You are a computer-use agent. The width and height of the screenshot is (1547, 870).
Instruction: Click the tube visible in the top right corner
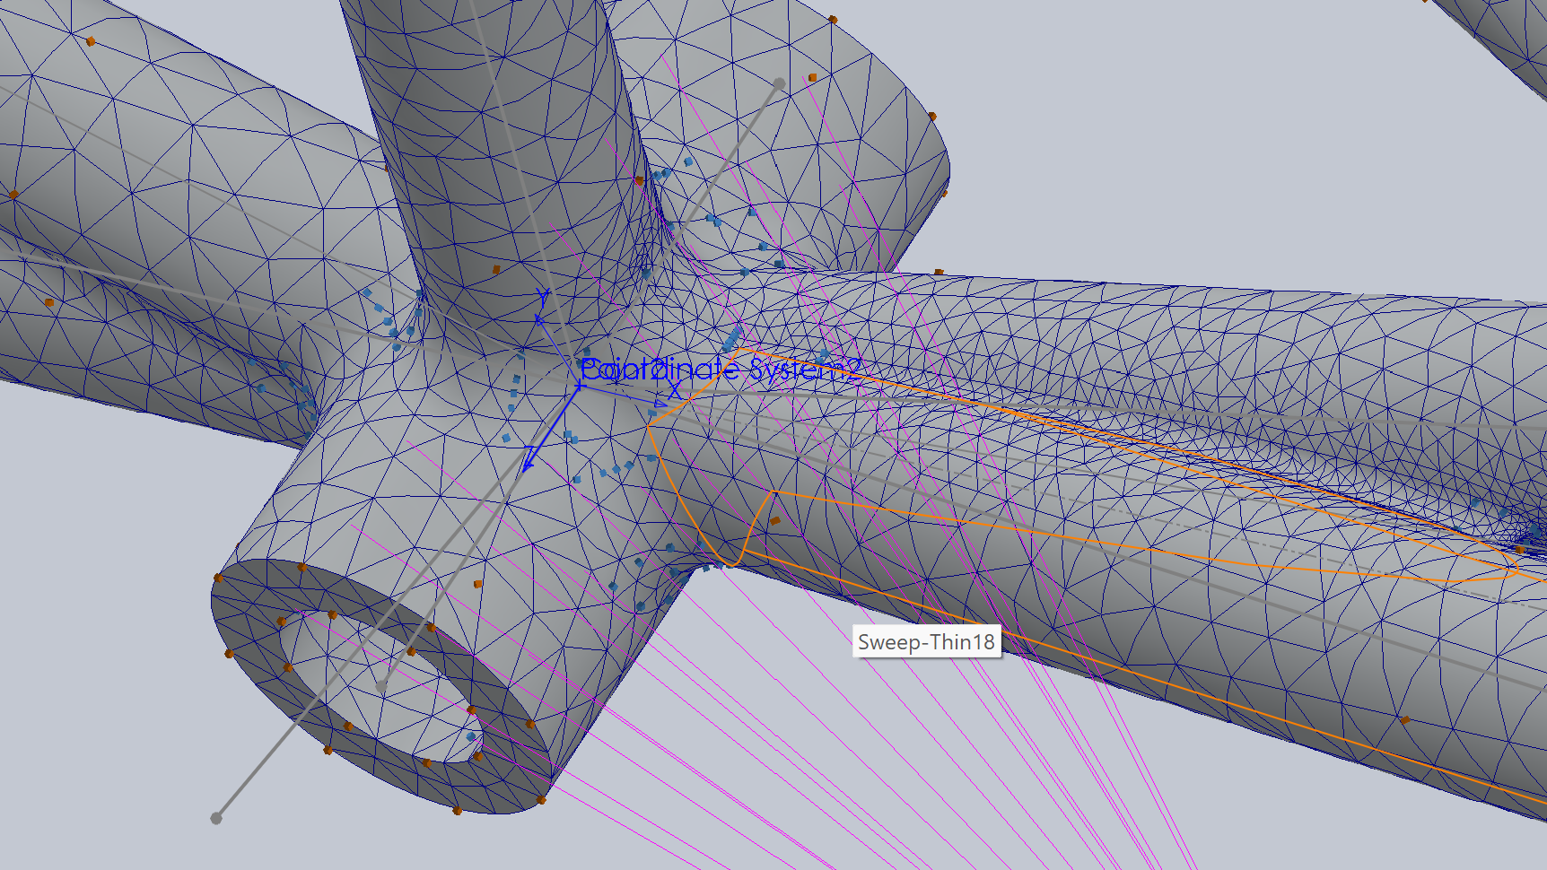coord(1508,36)
